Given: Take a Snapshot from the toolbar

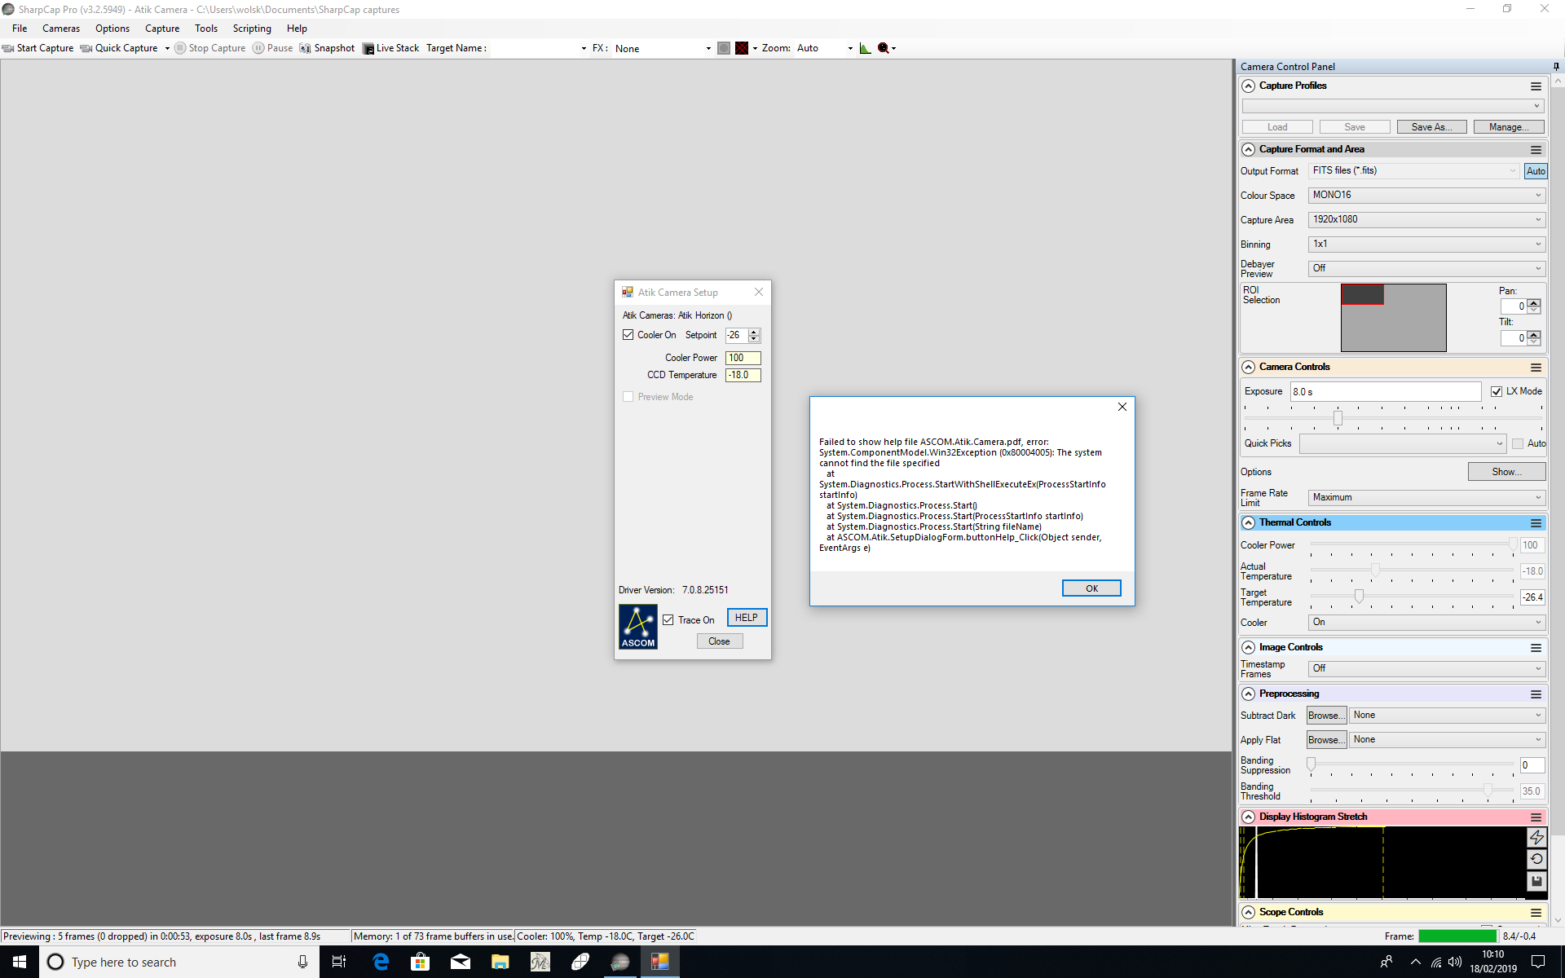Looking at the screenshot, I should click(327, 48).
